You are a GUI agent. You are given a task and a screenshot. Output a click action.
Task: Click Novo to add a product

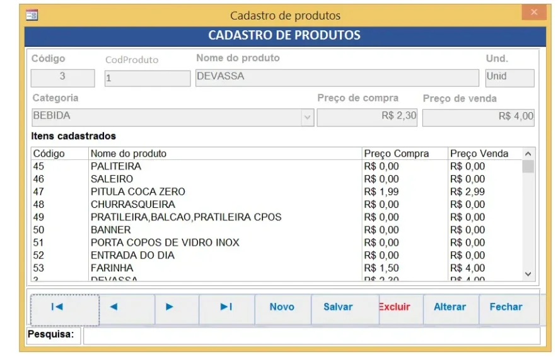coord(282,310)
